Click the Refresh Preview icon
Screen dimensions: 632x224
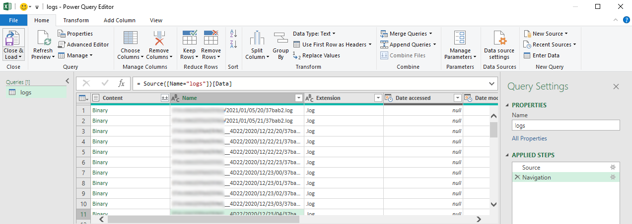[x=42, y=38]
